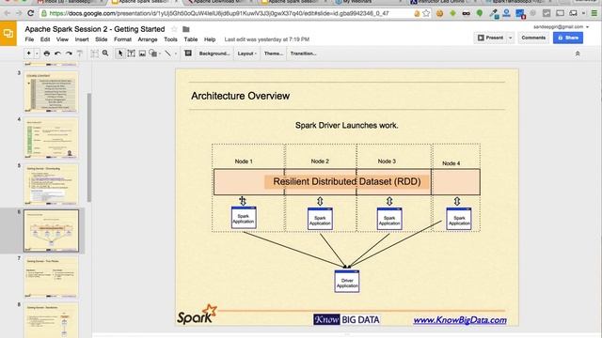Open the Arrange menu
The height and width of the screenshot is (338, 602).
148,39
